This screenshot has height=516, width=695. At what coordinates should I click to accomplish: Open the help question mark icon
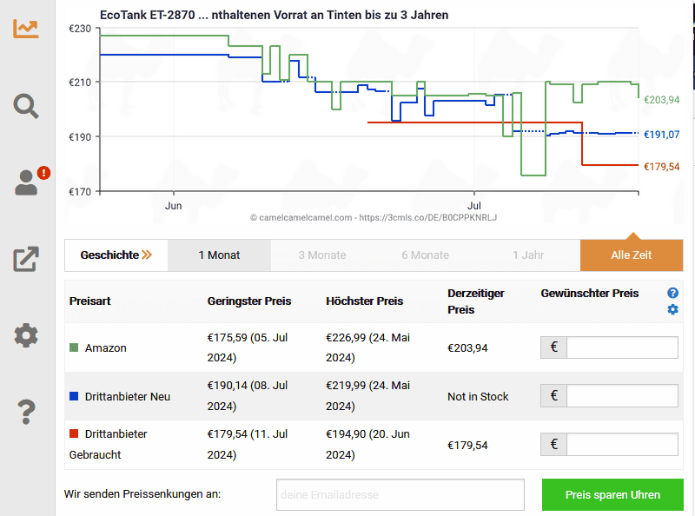pos(26,412)
